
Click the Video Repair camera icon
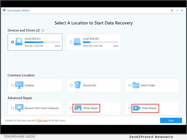[136, 108]
